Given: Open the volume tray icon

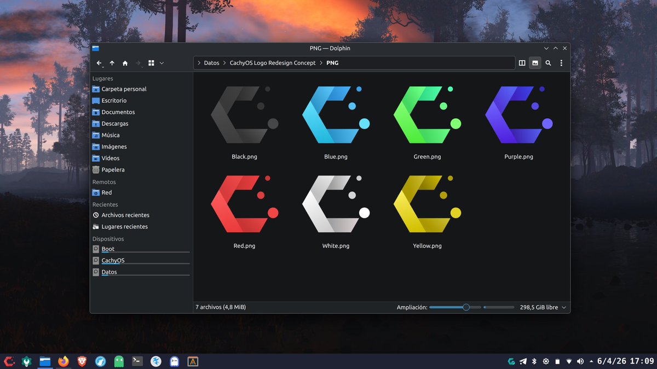Looking at the screenshot, I should [580, 361].
